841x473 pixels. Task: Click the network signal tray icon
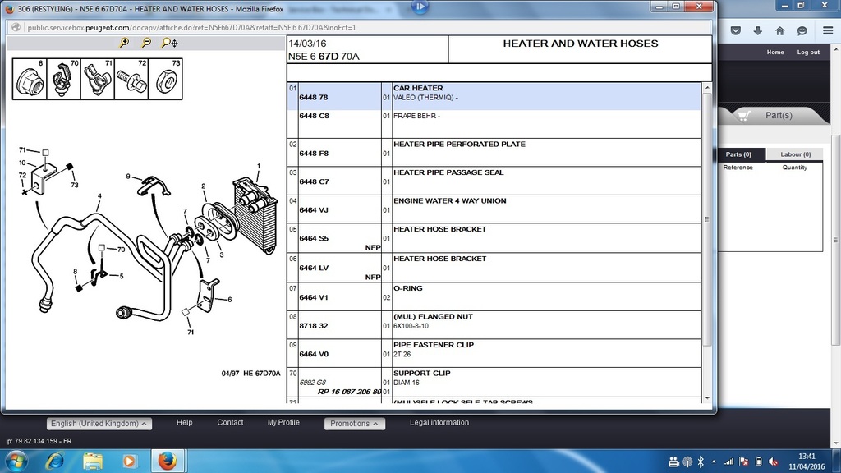pyautogui.click(x=729, y=462)
